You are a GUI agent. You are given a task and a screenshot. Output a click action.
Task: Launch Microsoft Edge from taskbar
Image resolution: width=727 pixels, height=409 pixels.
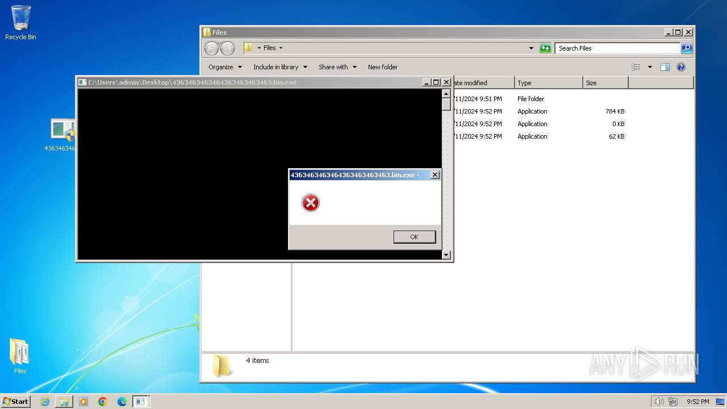122,402
